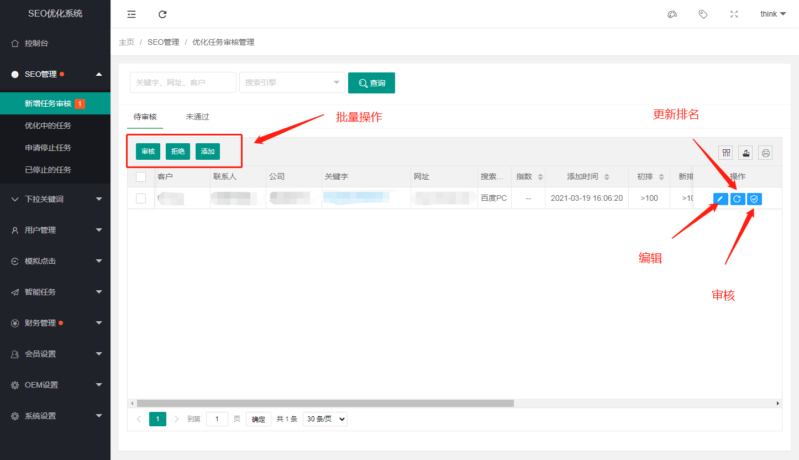Click the export table icon
This screenshot has width=799, height=460.
[746, 153]
